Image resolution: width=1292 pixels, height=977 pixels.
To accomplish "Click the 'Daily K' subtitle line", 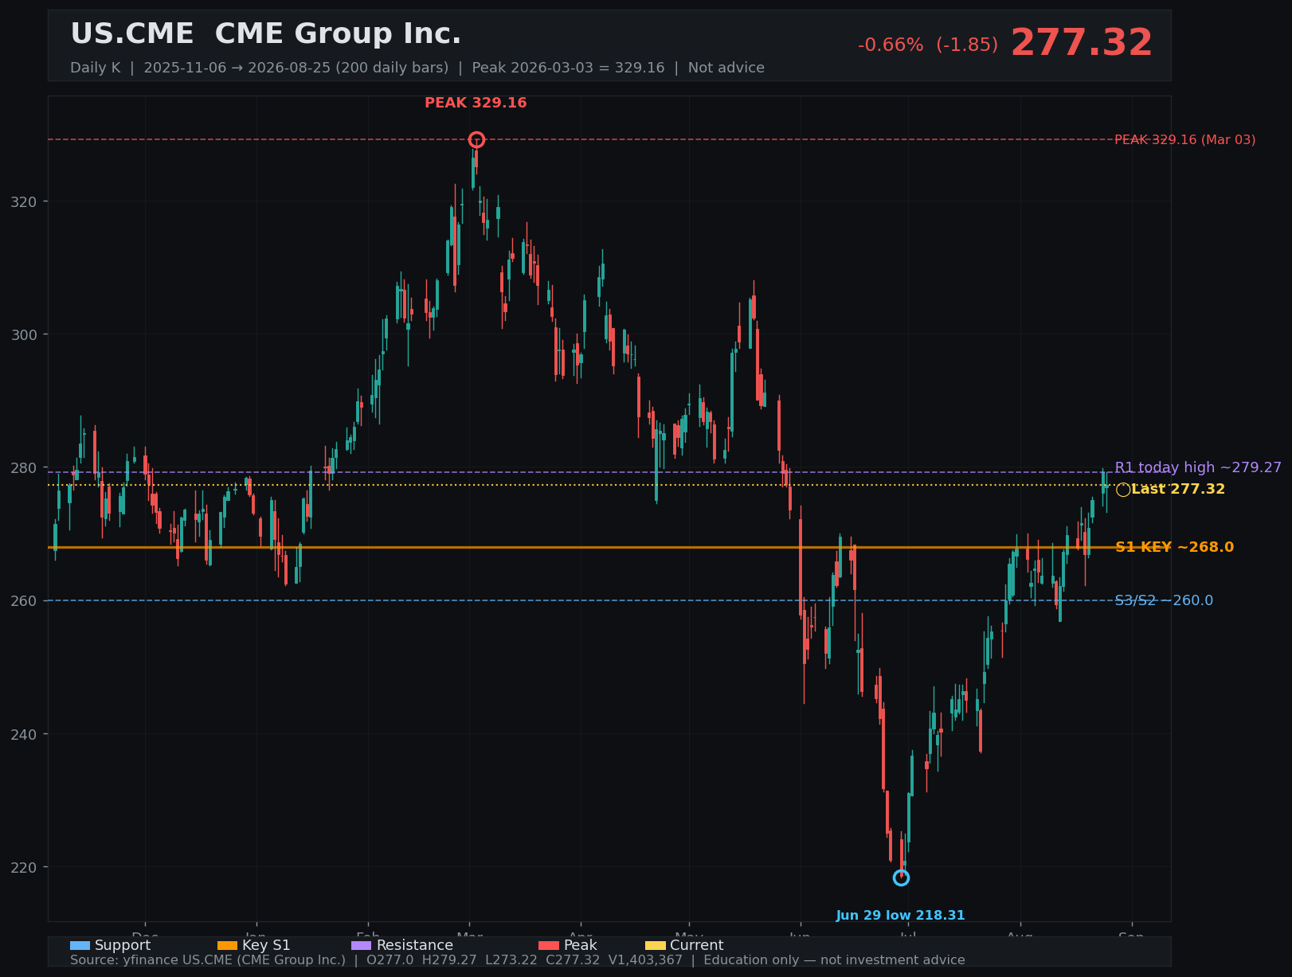I will [417, 68].
